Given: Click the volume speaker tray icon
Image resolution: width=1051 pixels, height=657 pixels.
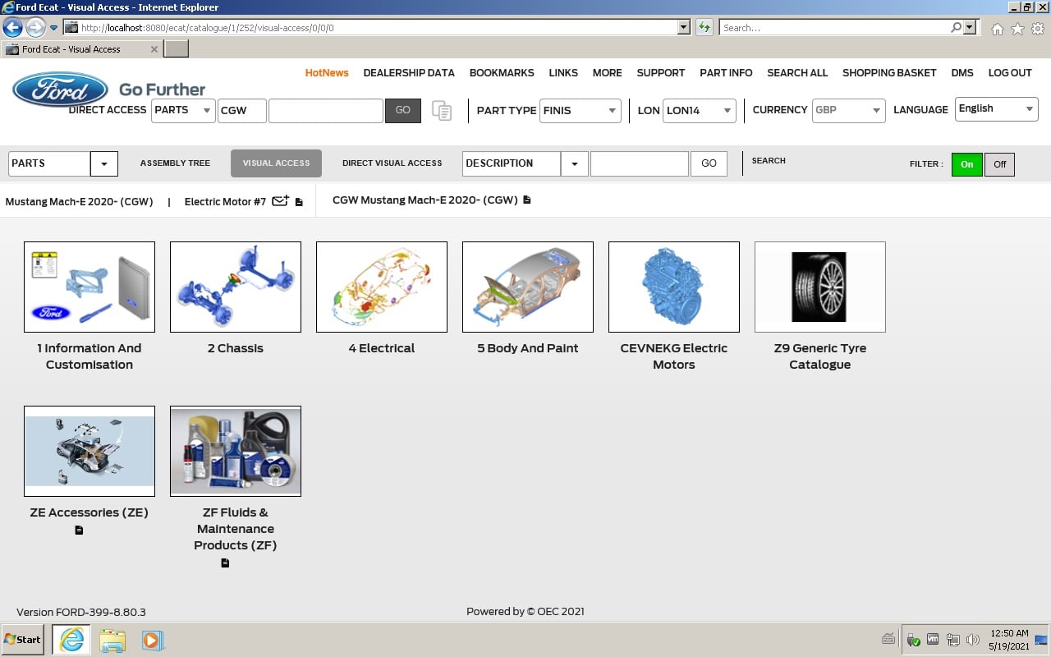Looking at the screenshot, I should (x=973, y=640).
